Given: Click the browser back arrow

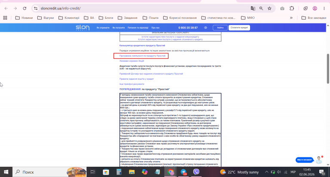Looking at the screenshot, I should (x=6, y=9).
